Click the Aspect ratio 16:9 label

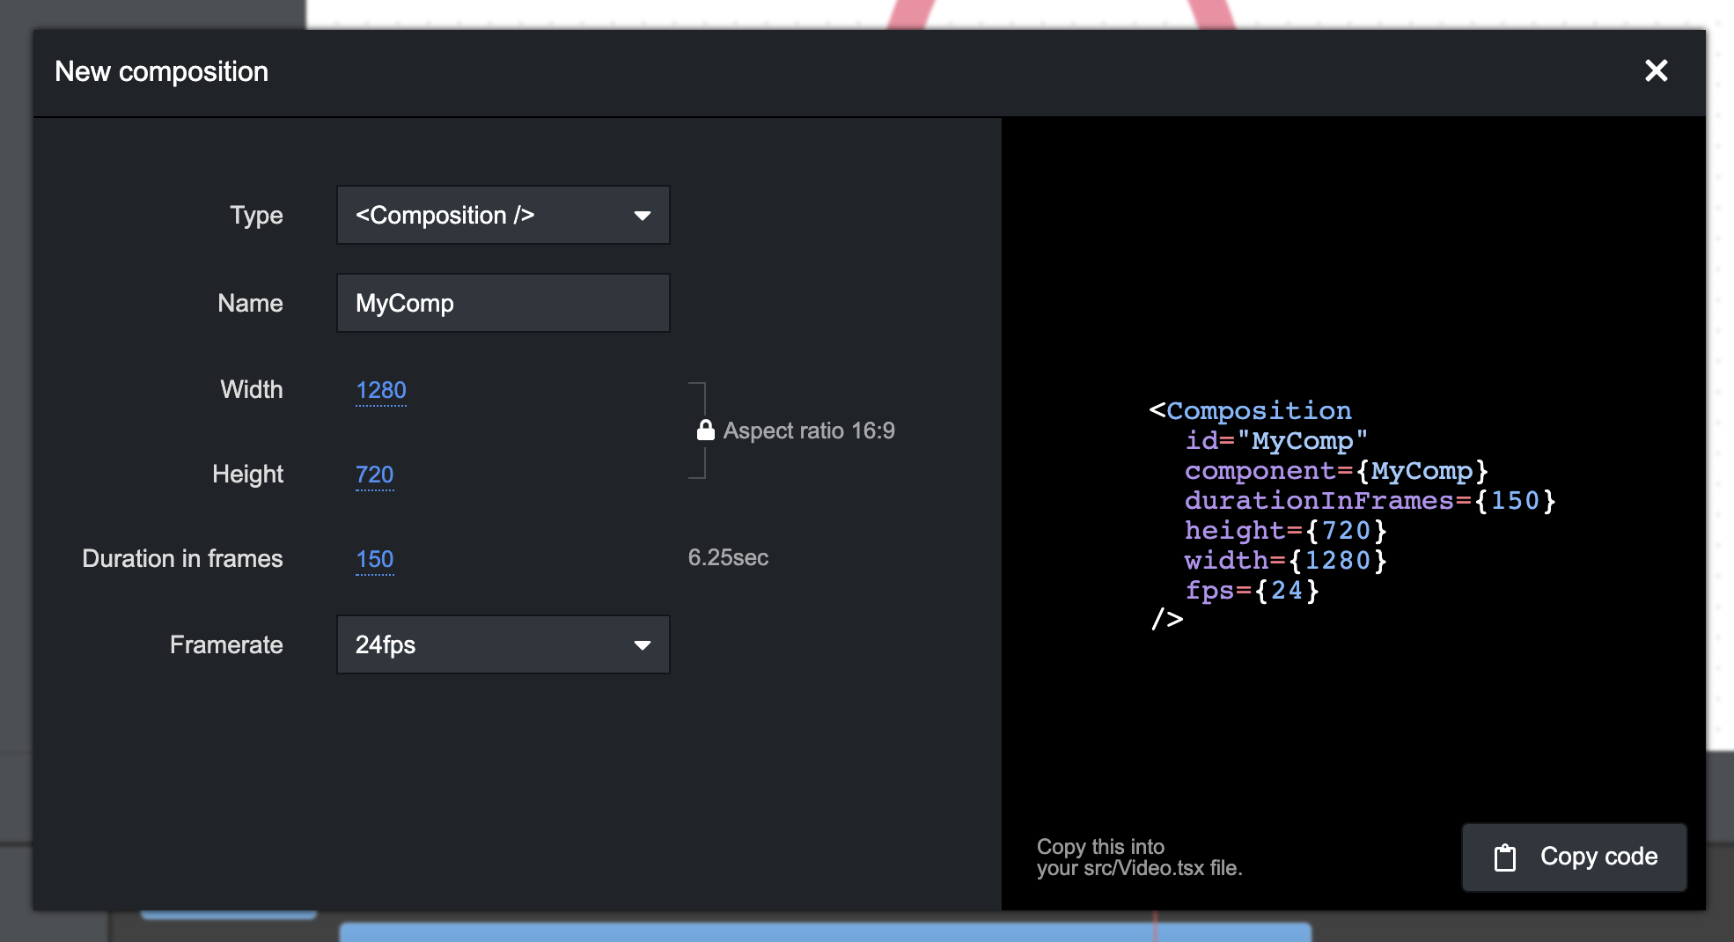click(x=808, y=431)
